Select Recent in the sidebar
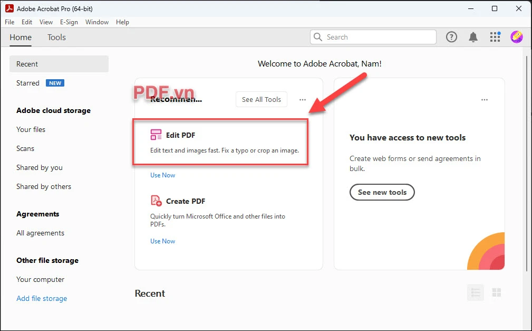 tap(59, 64)
